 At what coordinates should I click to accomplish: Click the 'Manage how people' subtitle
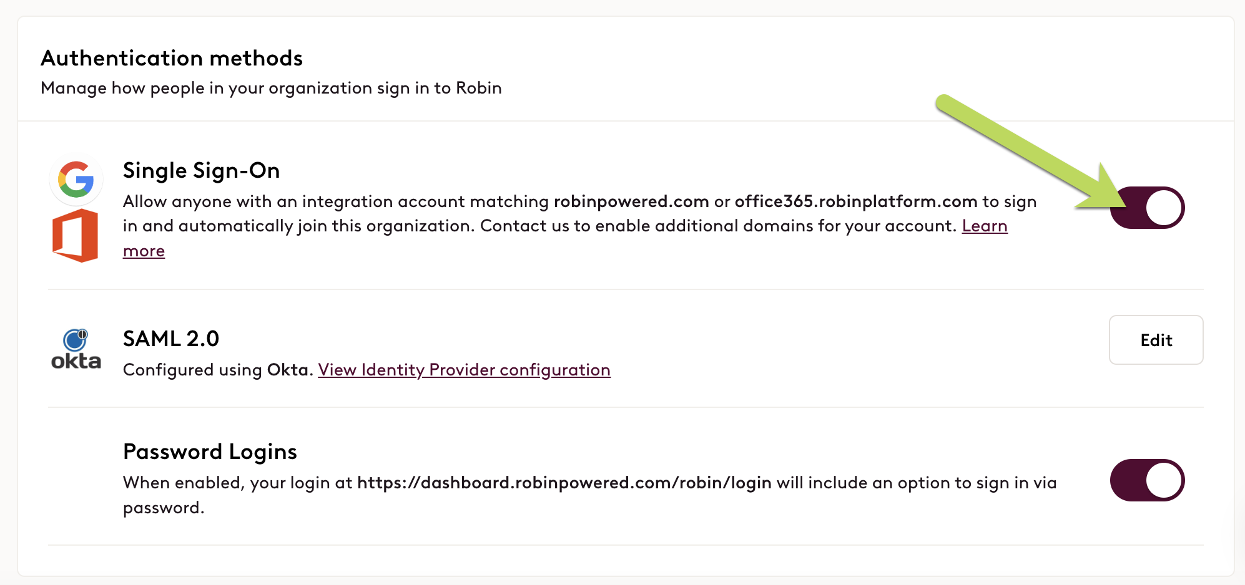271,88
